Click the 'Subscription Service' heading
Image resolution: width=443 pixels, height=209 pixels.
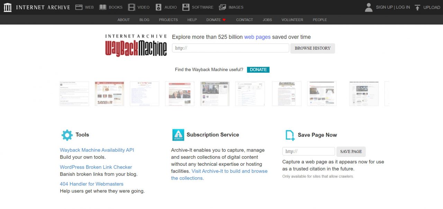(x=213, y=135)
